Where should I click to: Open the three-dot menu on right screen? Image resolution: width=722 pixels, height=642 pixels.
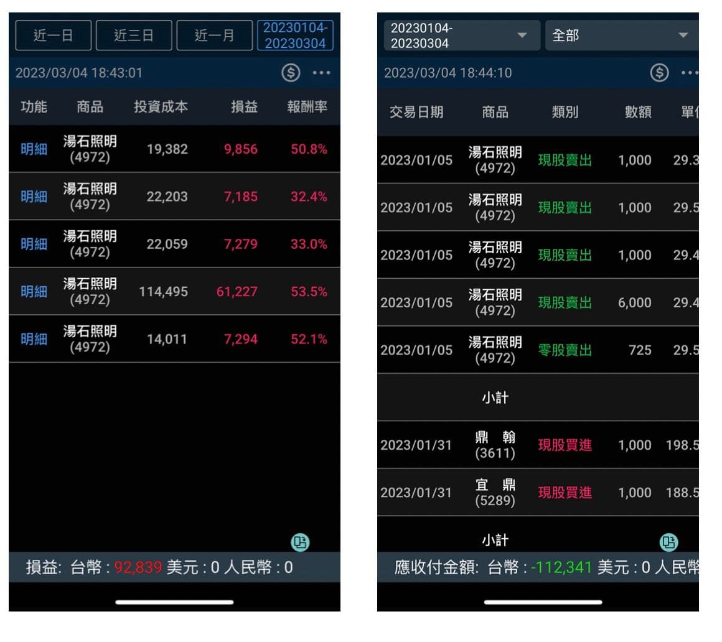pos(689,73)
